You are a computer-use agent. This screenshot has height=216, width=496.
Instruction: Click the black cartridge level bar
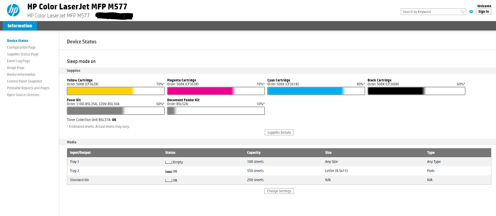pos(416,91)
